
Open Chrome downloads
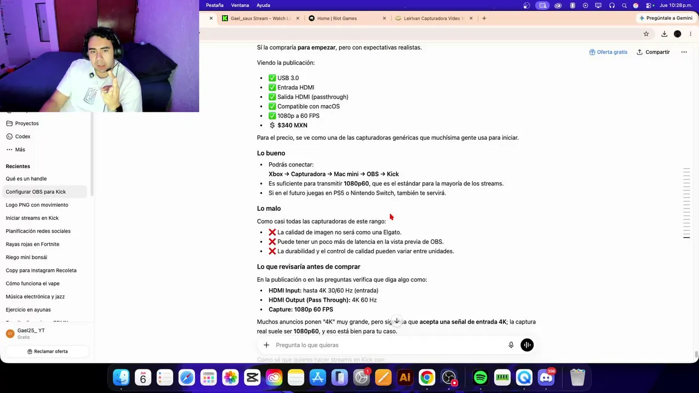click(664, 34)
